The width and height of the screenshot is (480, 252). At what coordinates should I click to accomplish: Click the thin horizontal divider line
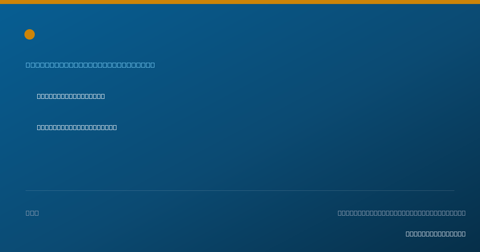coord(240,190)
